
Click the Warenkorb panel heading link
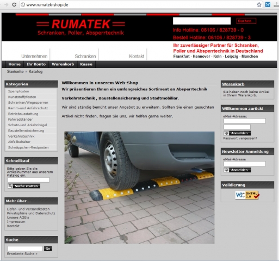point(233,84)
